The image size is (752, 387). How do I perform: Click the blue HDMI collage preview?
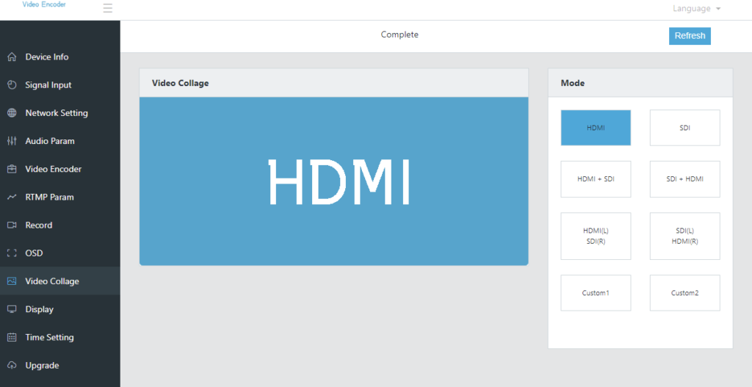tap(333, 181)
